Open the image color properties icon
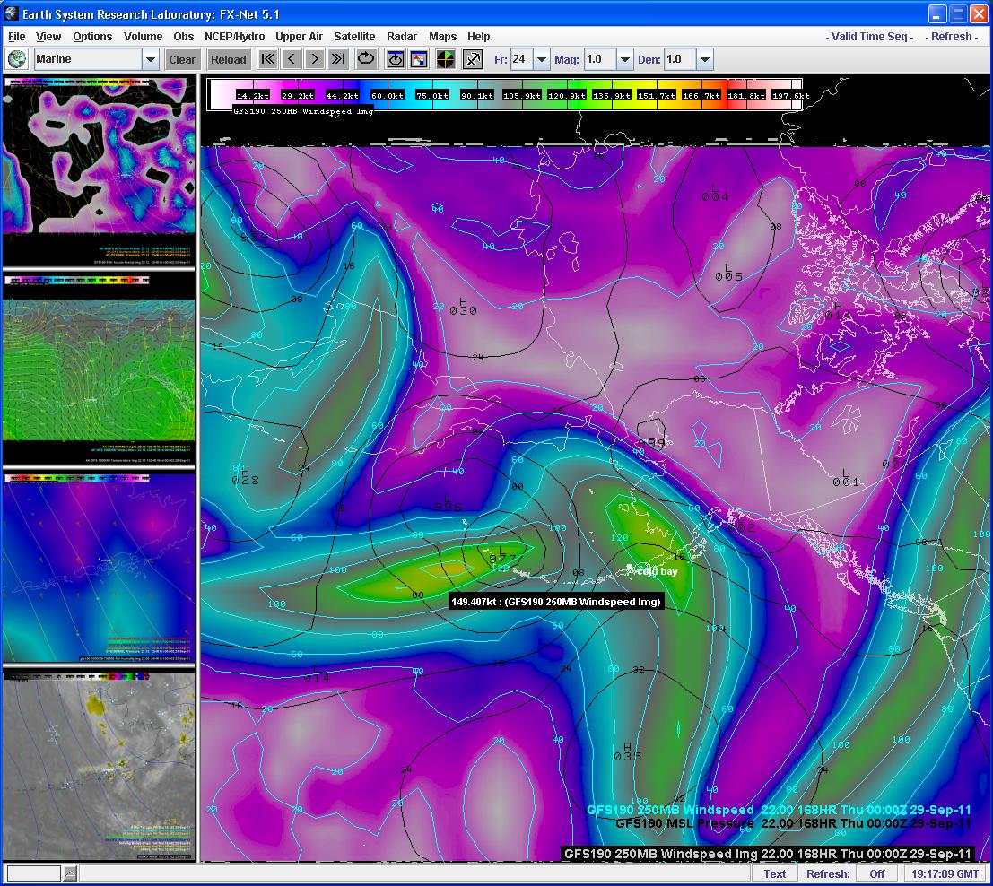 tap(419, 59)
